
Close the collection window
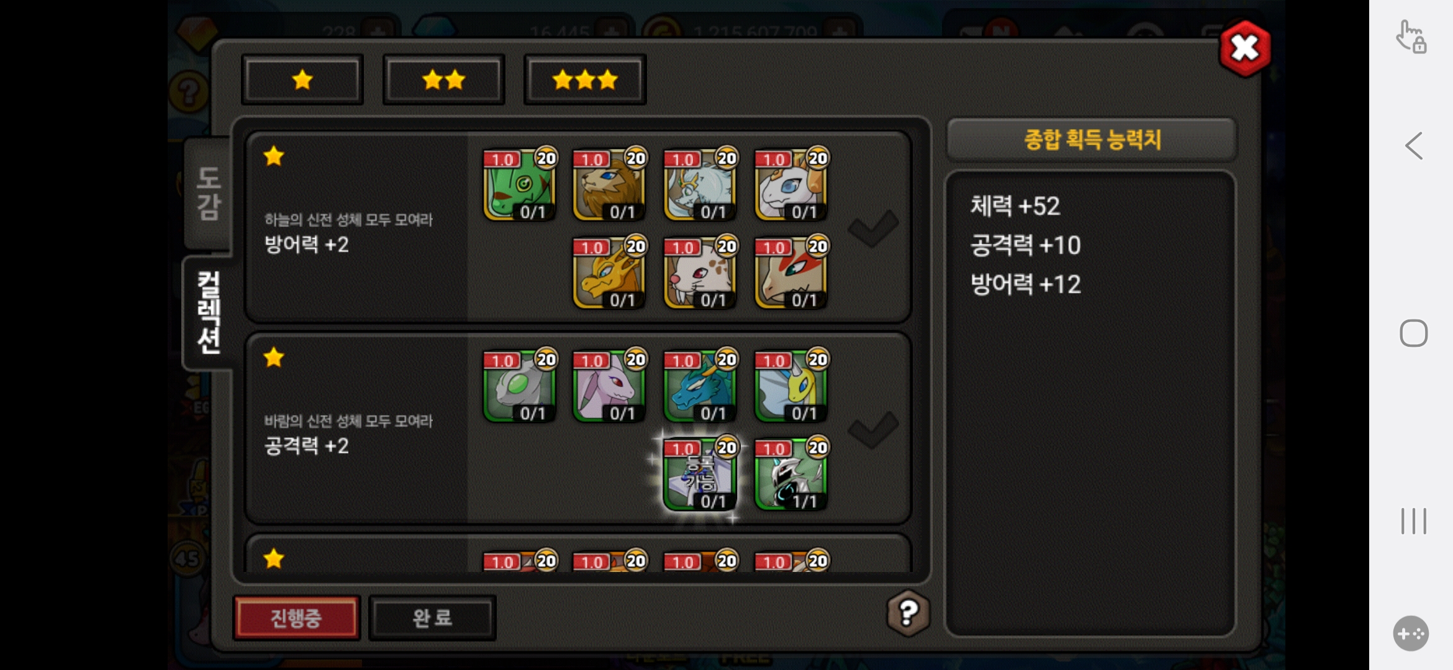(x=1244, y=48)
